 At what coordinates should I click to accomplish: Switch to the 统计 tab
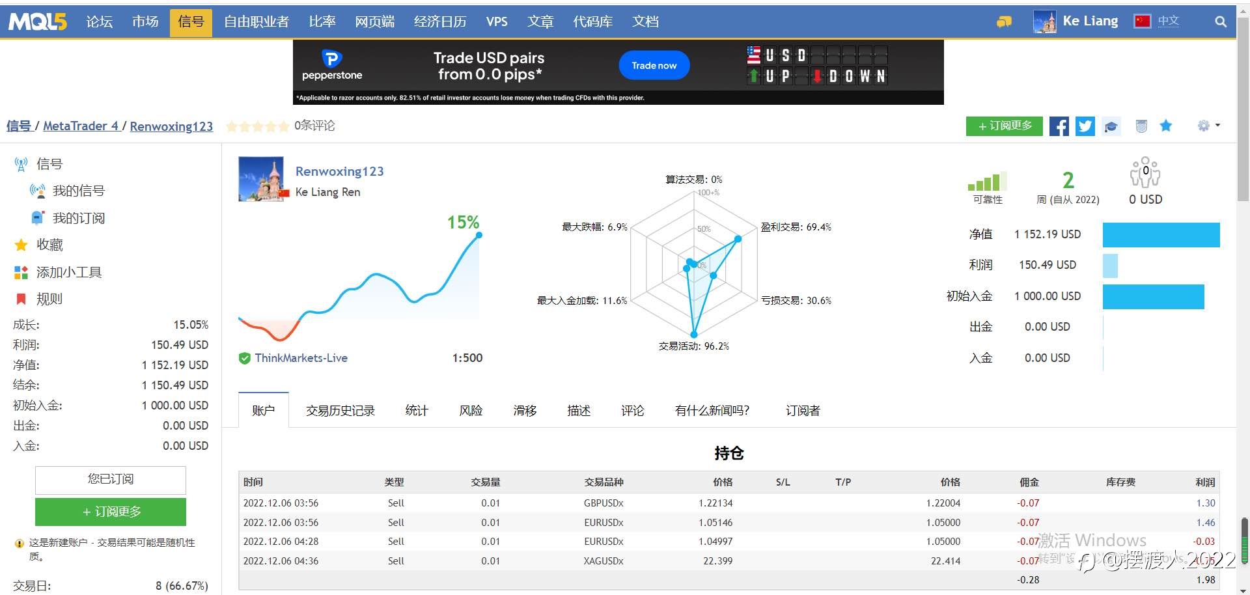417,411
